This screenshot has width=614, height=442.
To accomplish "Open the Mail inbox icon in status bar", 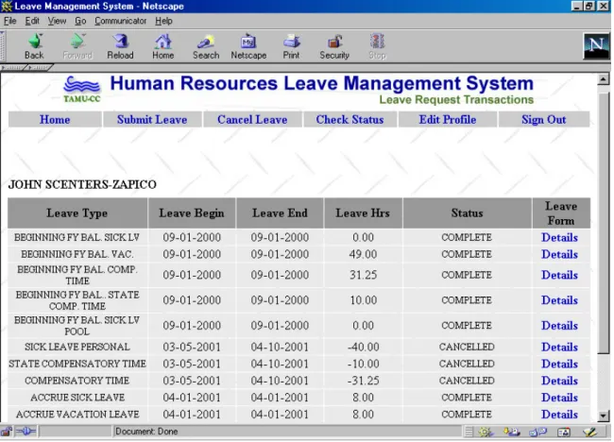I will click(511, 433).
